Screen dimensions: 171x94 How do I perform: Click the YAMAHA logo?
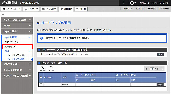tap(10, 3)
